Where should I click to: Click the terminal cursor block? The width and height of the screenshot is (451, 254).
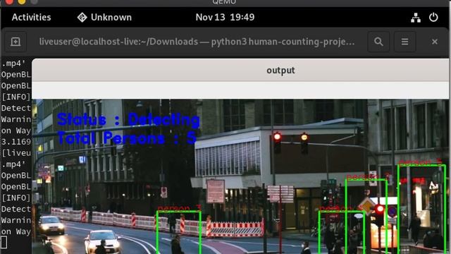tap(4, 242)
